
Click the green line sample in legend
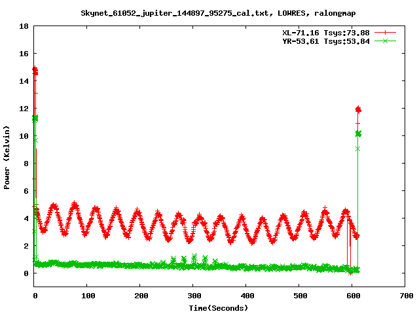(386, 41)
